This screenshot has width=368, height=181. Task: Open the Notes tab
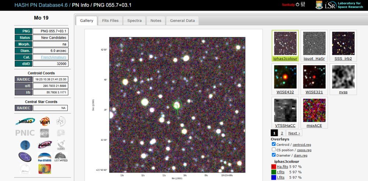[156, 21]
